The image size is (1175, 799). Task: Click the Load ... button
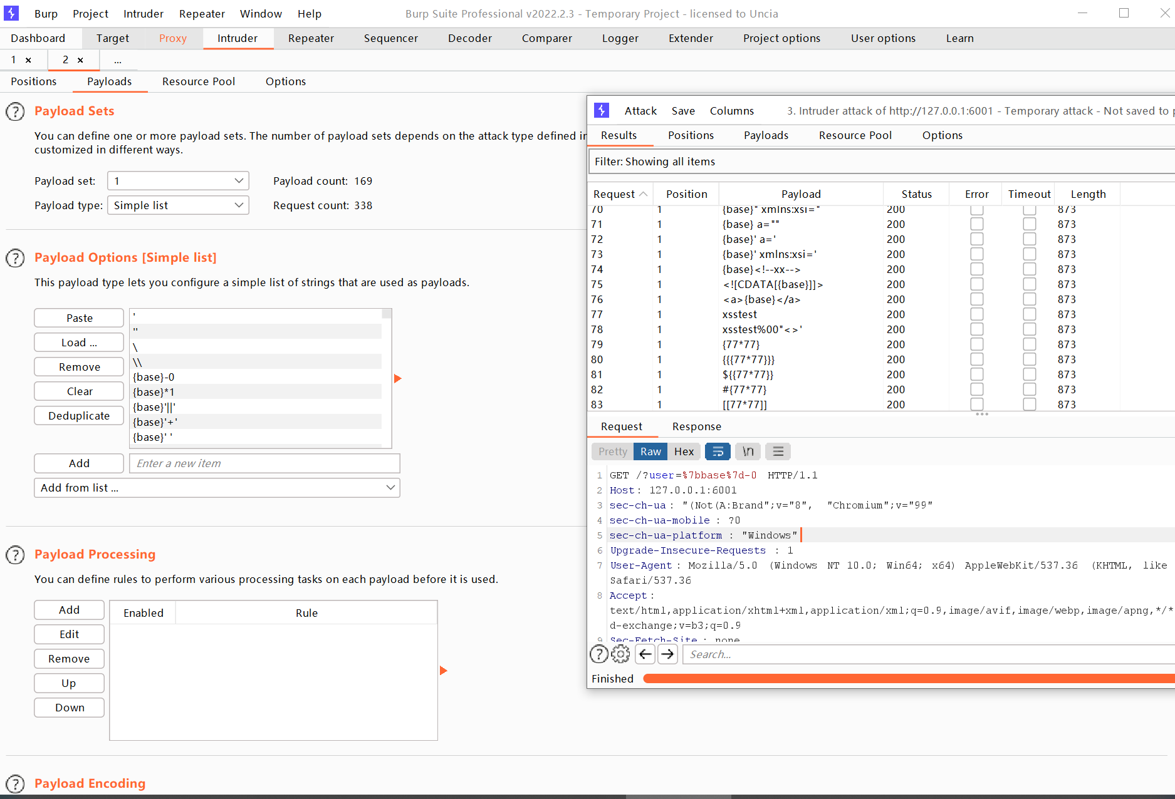[79, 343]
